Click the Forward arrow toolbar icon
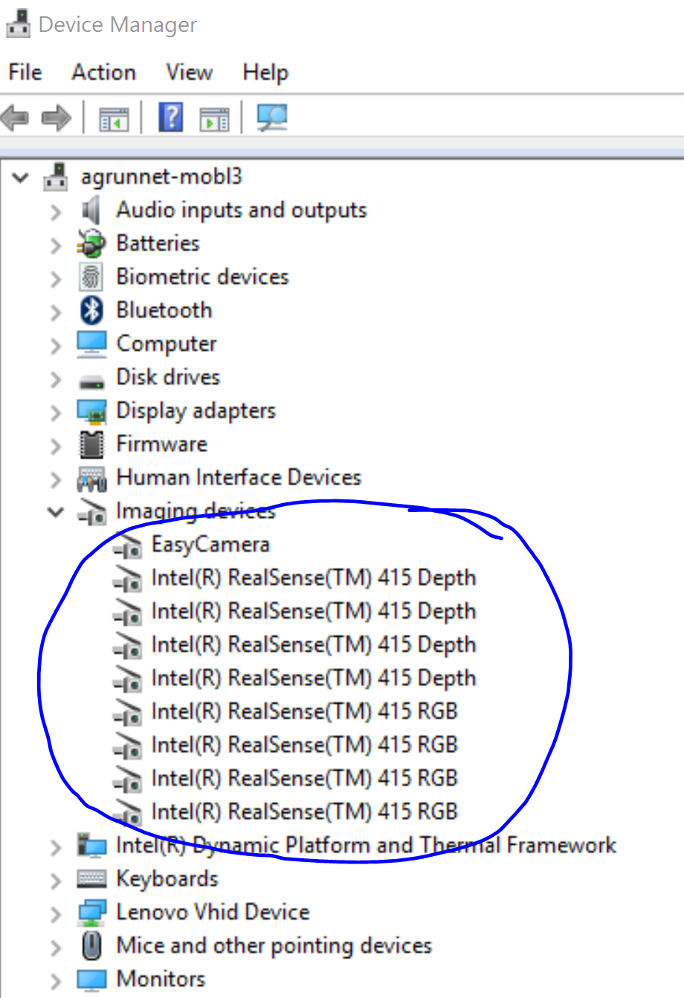 coord(57,117)
